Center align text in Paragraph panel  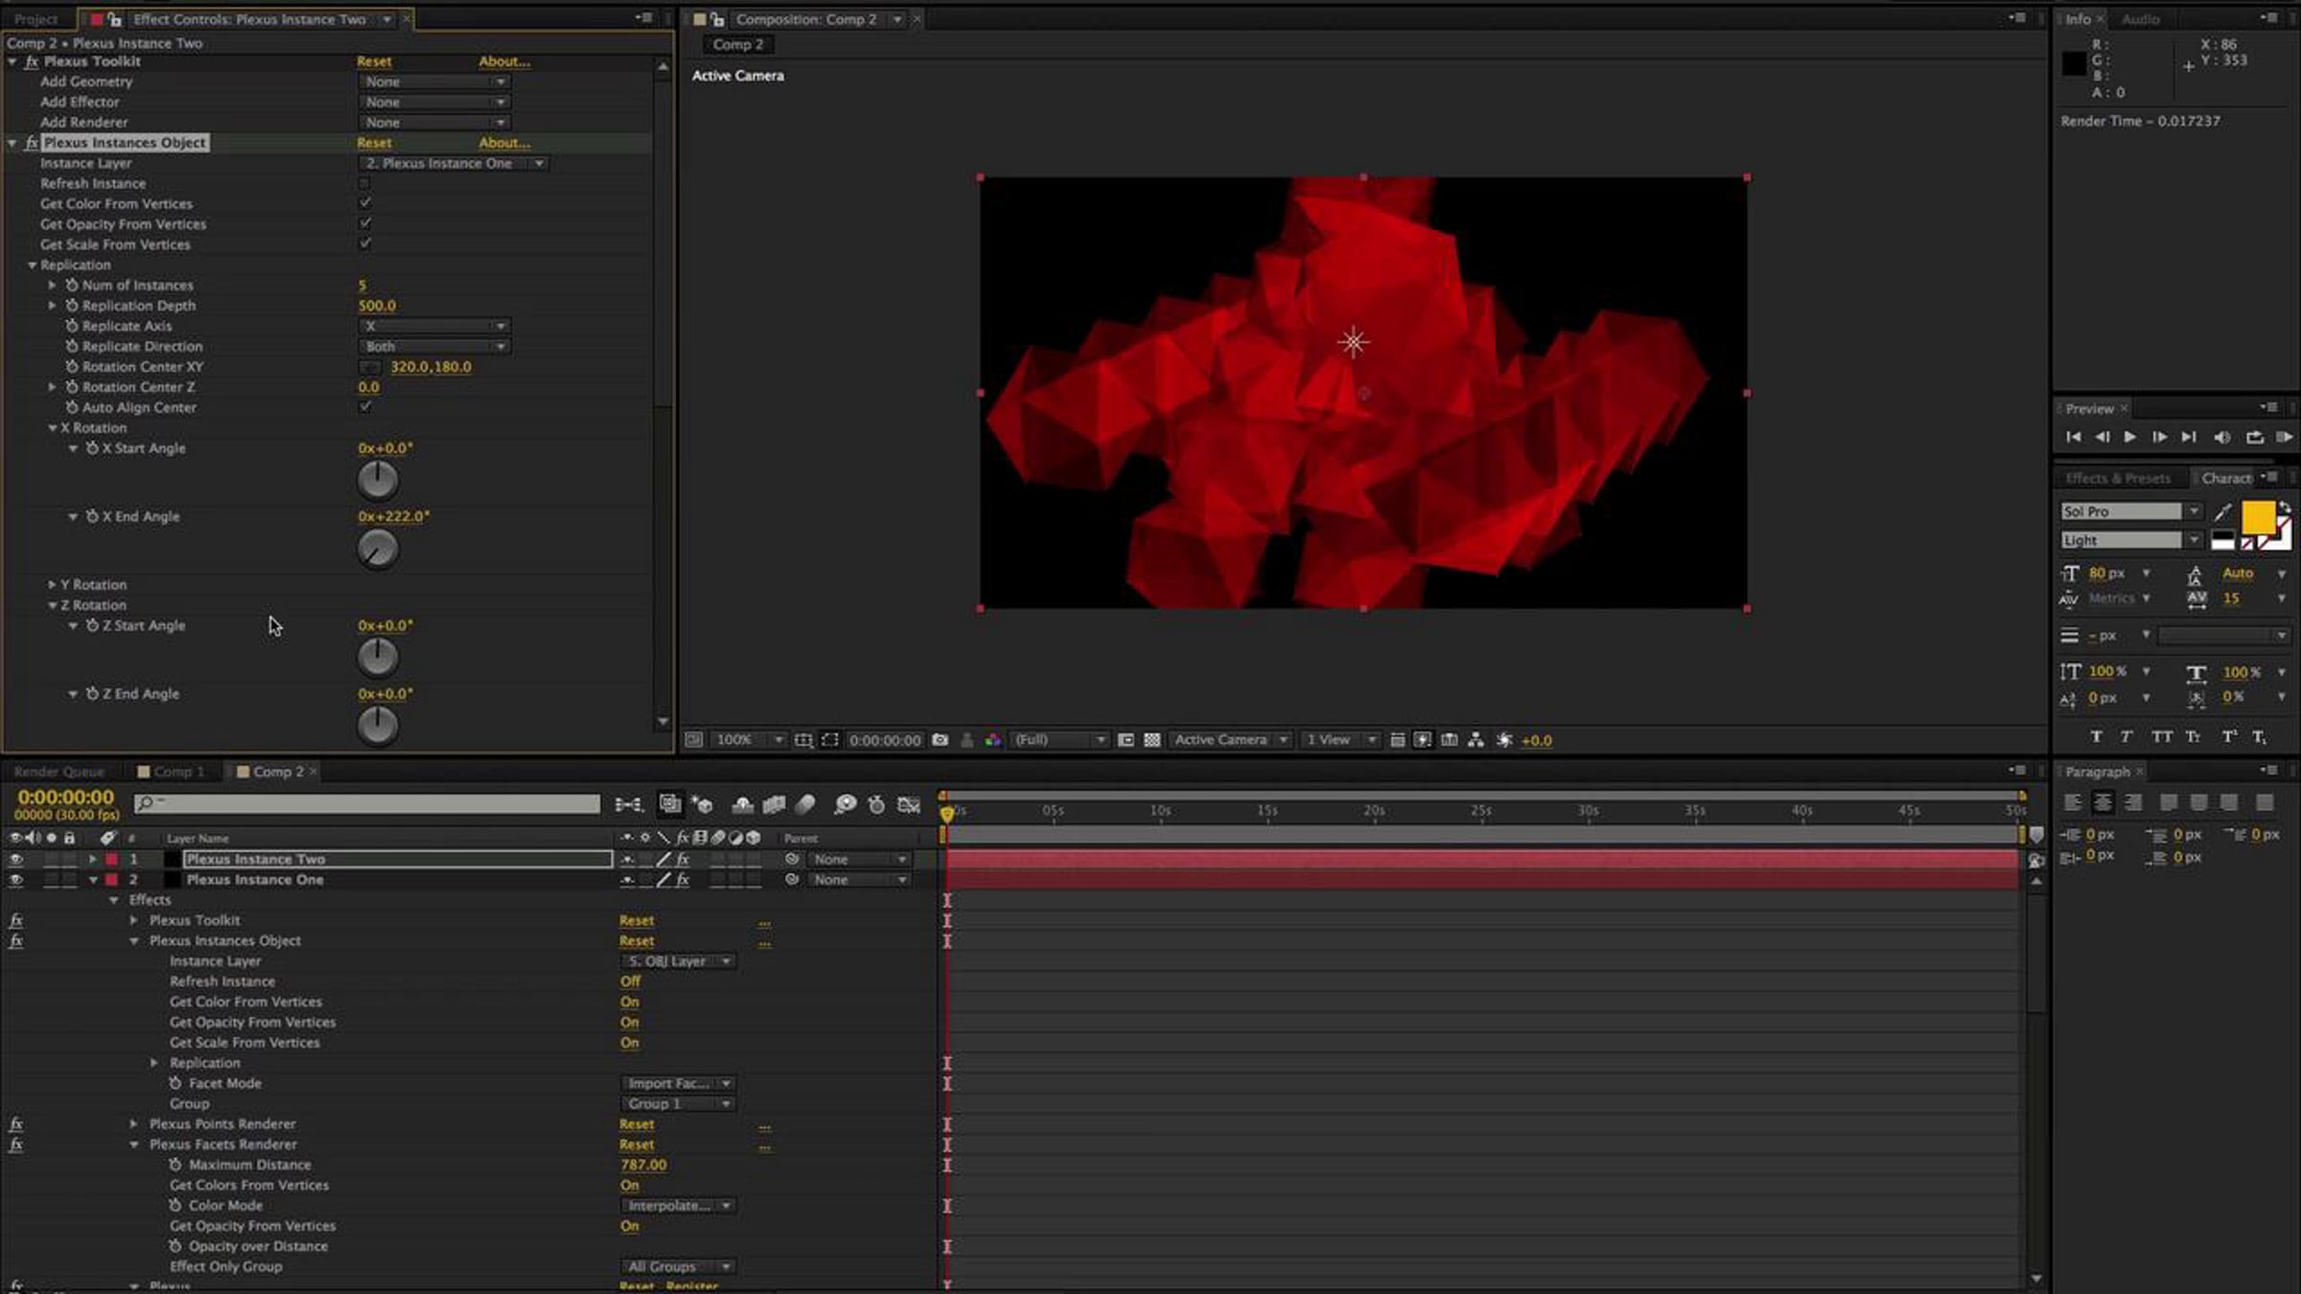click(2103, 802)
